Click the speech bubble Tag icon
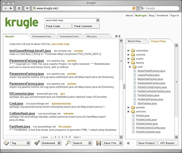This screenshot has width=182, height=153. coord(6,143)
